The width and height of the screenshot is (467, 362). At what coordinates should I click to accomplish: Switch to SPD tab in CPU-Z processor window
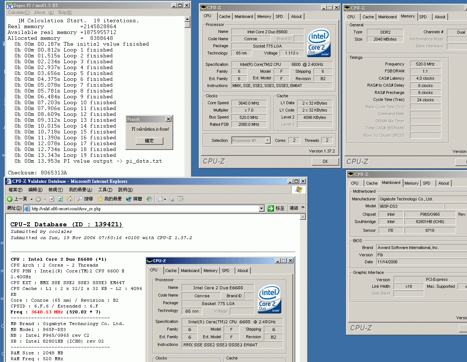(280, 16)
